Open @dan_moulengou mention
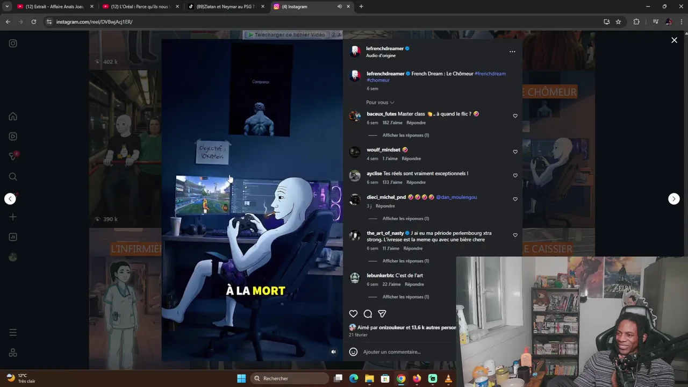This screenshot has width=688, height=387. (456, 197)
